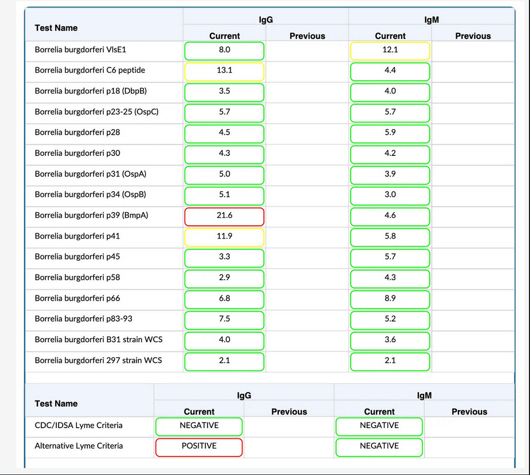Screen dimensions: 530x475
Task: Select p18 (DbpB) IgM value 4.0
Action: tap(390, 93)
